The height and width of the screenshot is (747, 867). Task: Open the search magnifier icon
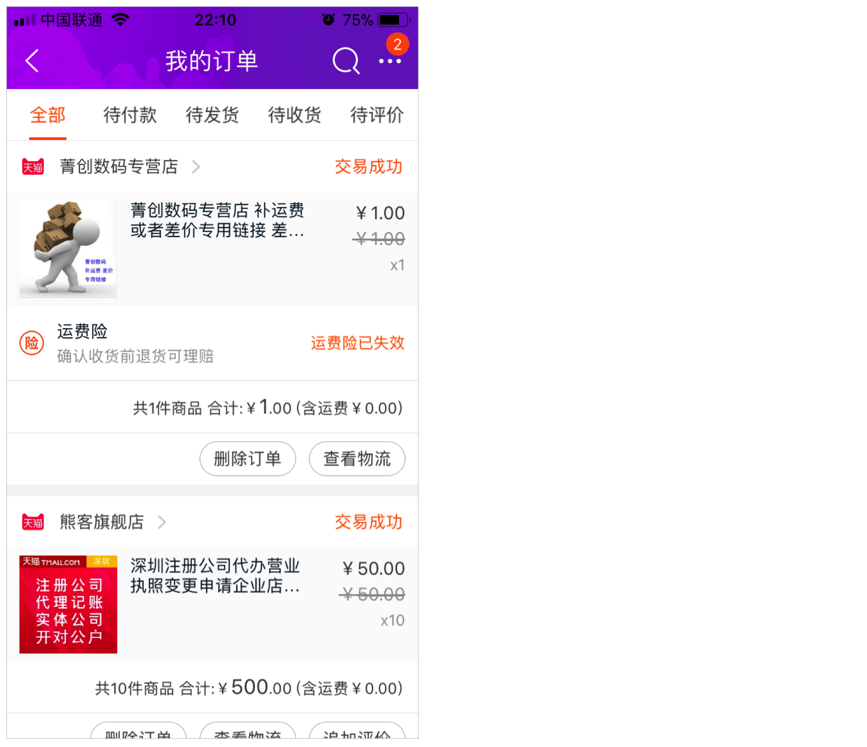346,61
